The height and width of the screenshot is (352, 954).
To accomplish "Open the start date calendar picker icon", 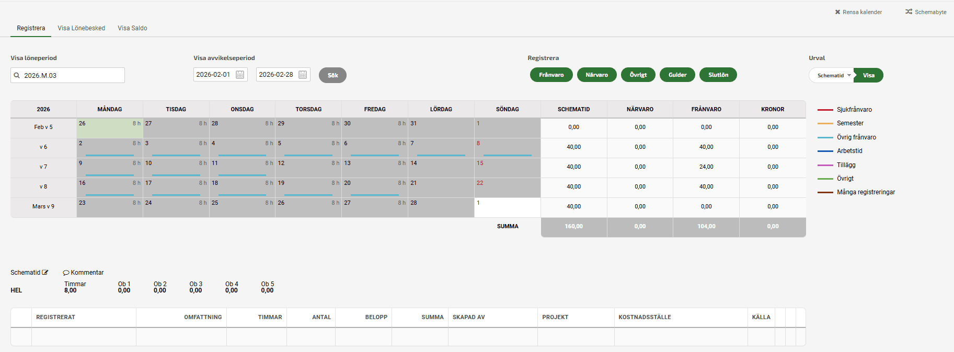I will 240,75.
